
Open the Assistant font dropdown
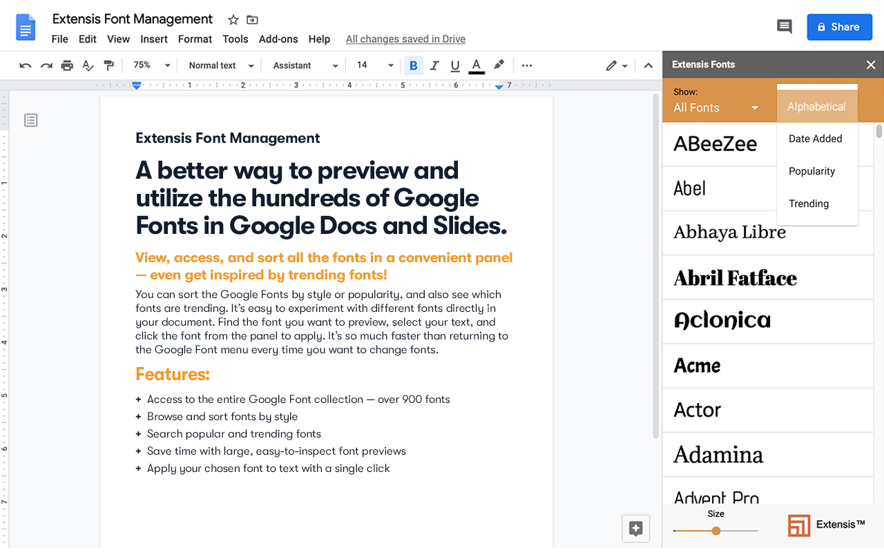click(305, 66)
